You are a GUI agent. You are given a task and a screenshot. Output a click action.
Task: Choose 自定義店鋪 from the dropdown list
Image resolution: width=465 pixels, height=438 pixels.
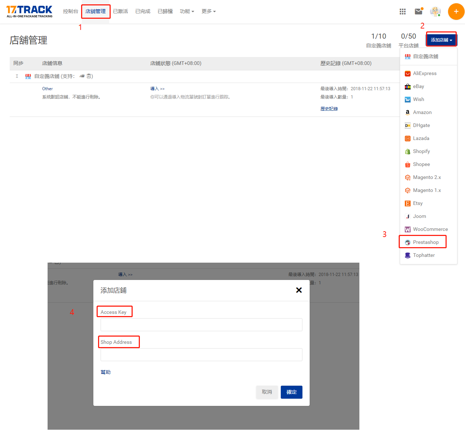pyautogui.click(x=429, y=57)
